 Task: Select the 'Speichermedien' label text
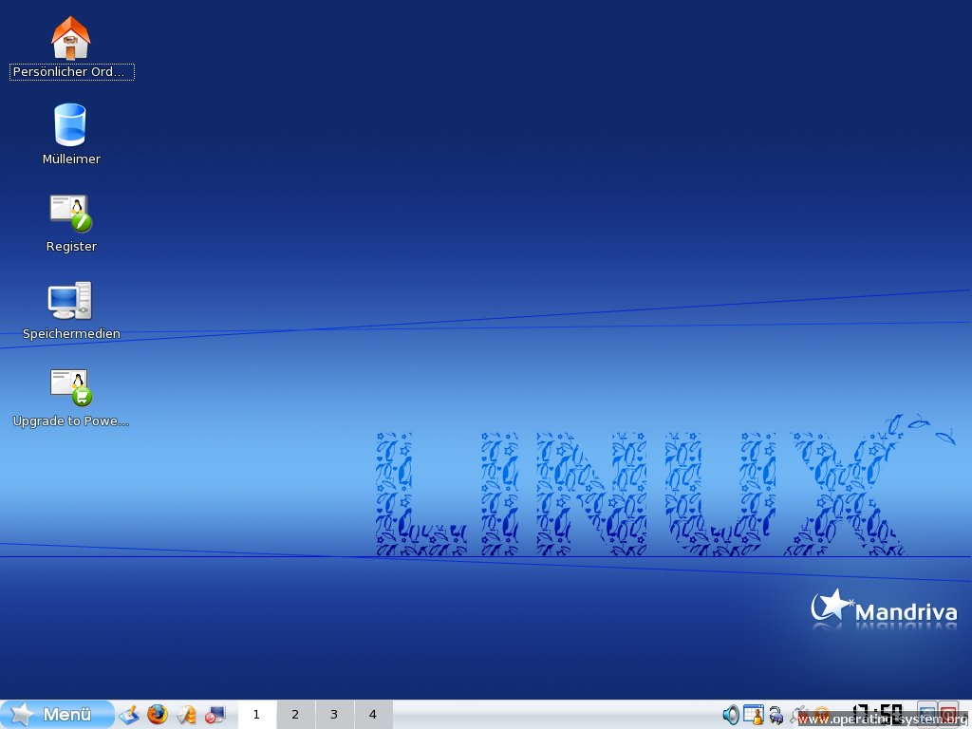coord(71,333)
